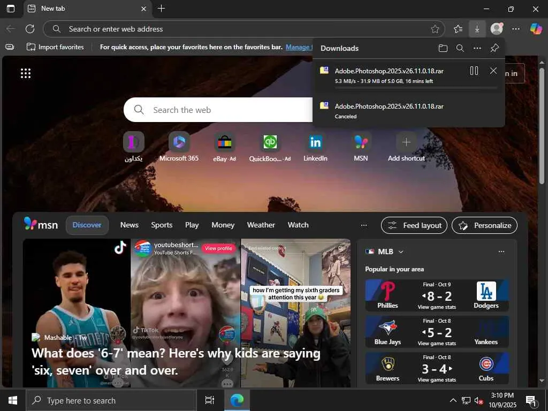
Task: Open a new tab with plus button
Action: tap(161, 9)
